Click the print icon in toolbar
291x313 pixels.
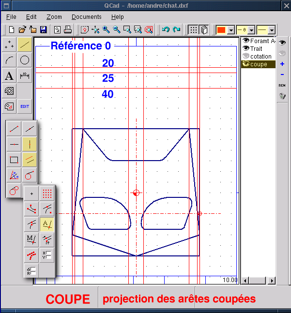pyautogui.click(x=68, y=30)
